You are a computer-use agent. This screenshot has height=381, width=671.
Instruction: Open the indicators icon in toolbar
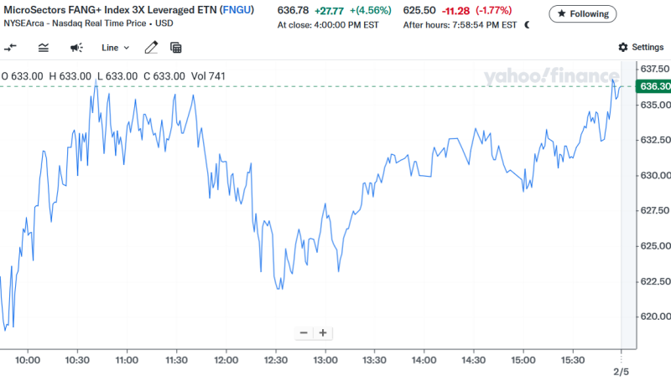44,48
